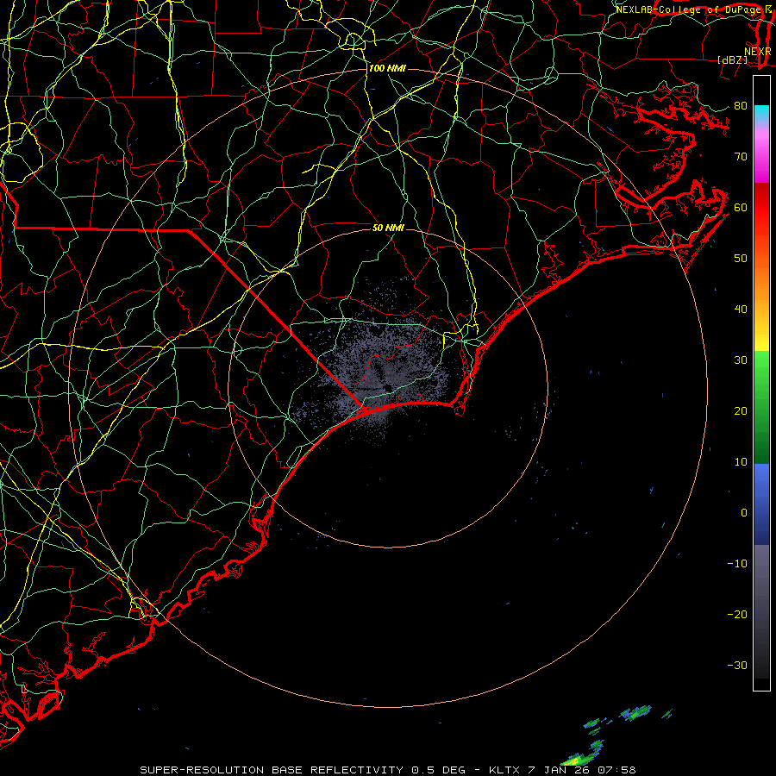Click the 80 dBZ scale value
The height and width of the screenshot is (776, 776).
pos(741,105)
